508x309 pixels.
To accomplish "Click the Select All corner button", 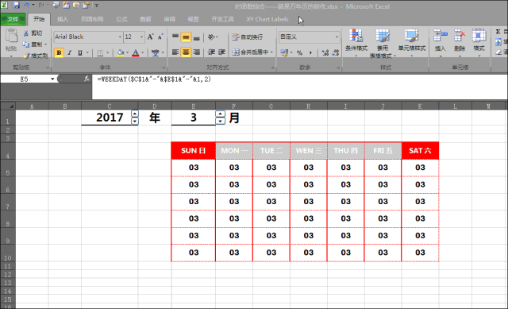I will (8, 106).
